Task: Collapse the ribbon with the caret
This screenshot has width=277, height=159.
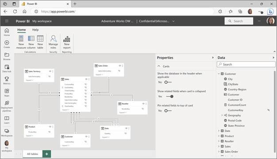Action: (274, 52)
